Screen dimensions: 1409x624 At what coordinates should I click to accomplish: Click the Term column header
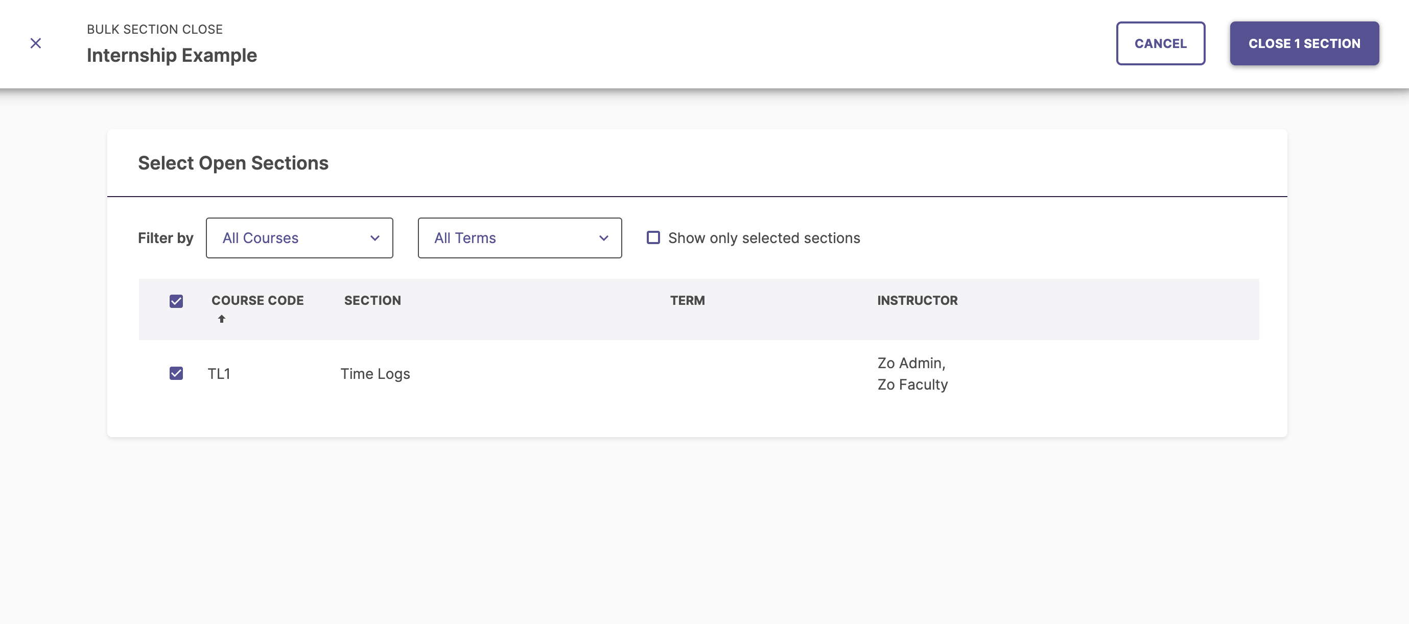(x=688, y=300)
